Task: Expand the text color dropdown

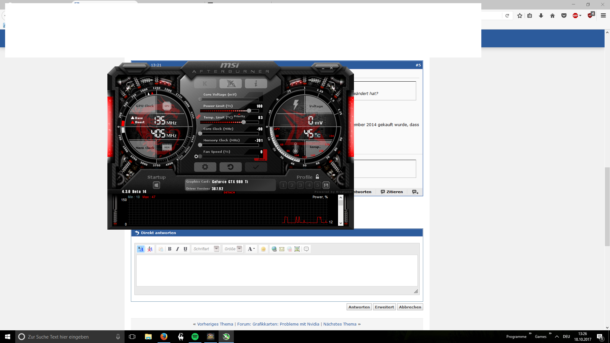Action: (x=254, y=249)
